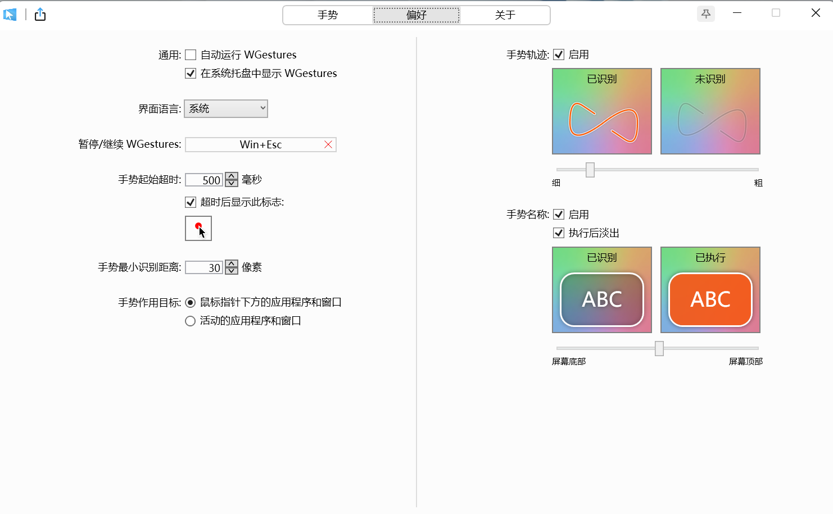Click the trail thickness slider handle between 细 and 粗
This screenshot has width=833, height=514.
point(589,170)
